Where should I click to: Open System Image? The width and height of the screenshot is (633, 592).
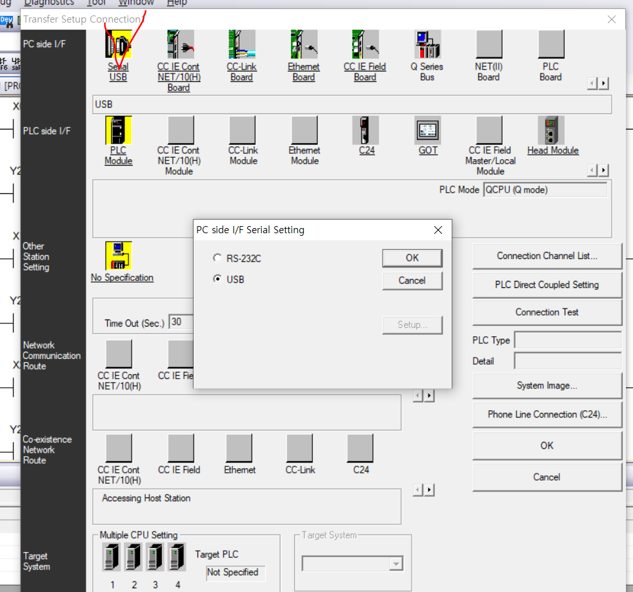click(x=547, y=386)
